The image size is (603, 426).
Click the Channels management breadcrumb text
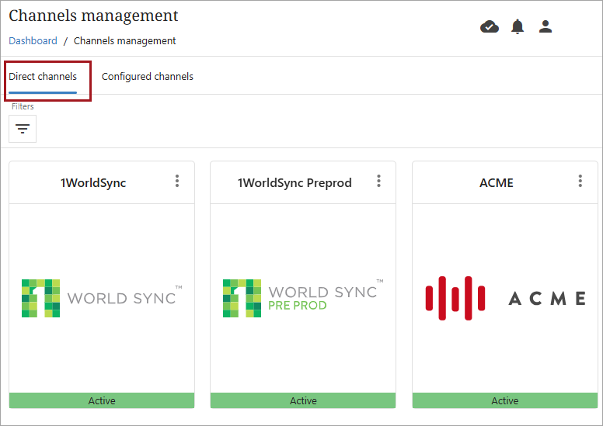[x=124, y=41]
